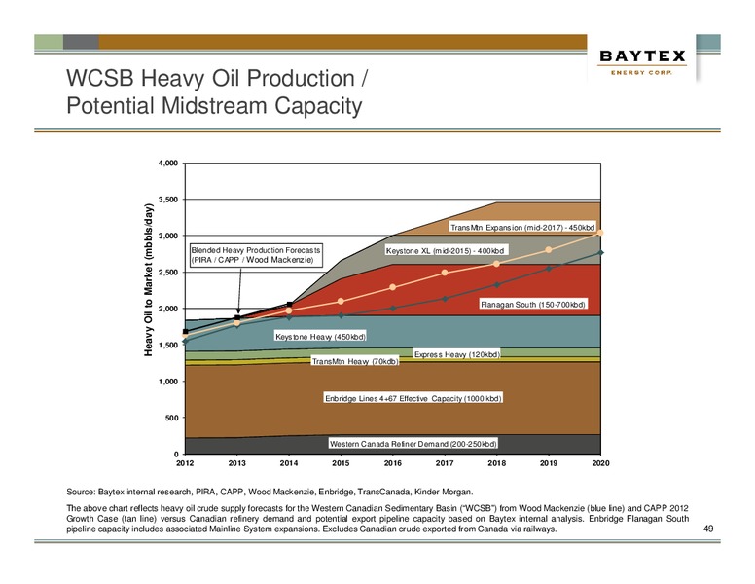Click the tan circle marker at 2019
Viewport: 755px width, 584px height.
pyautogui.click(x=549, y=249)
